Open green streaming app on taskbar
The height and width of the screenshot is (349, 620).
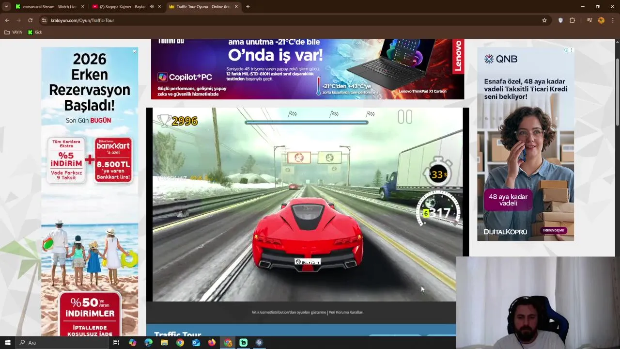click(x=244, y=343)
